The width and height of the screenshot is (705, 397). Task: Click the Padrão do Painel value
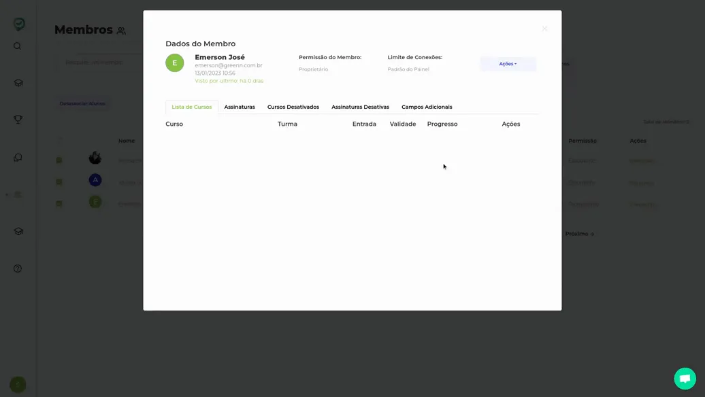coord(408,69)
